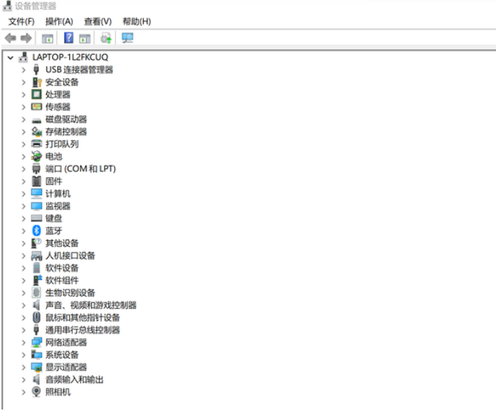The width and height of the screenshot is (496, 411).
Task: Select the 生物识别设备 tree row text
Action: [x=70, y=292]
